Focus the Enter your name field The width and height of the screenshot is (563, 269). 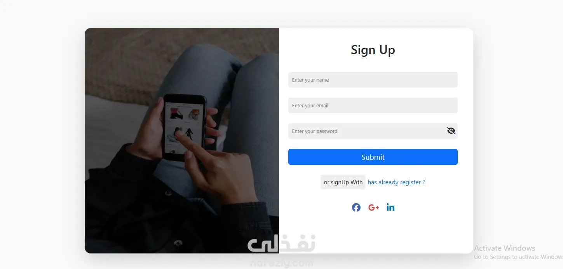373,80
